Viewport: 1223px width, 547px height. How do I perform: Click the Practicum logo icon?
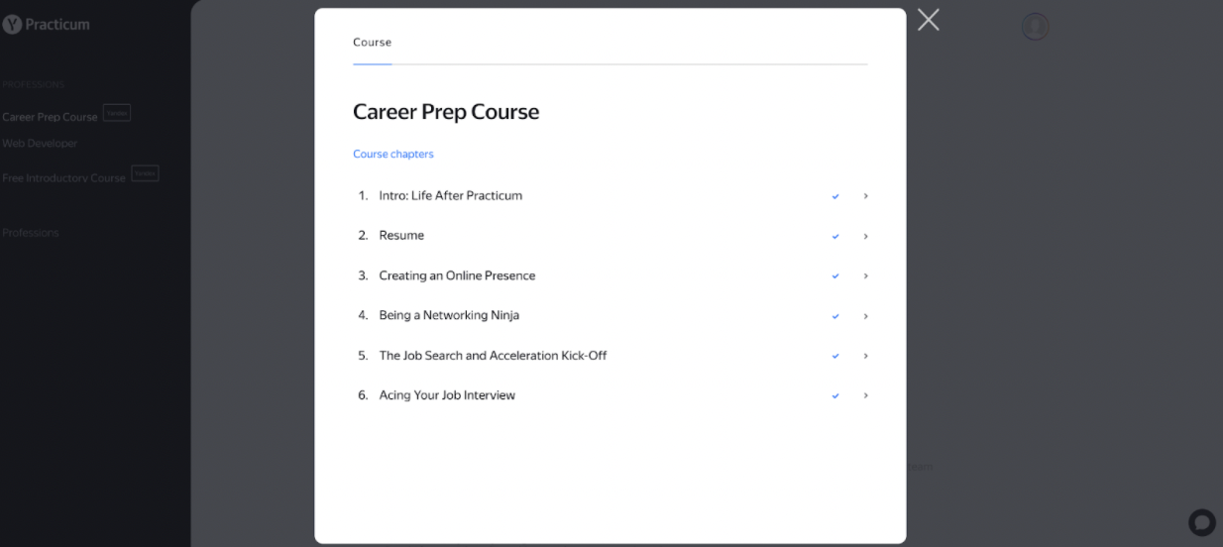click(12, 25)
